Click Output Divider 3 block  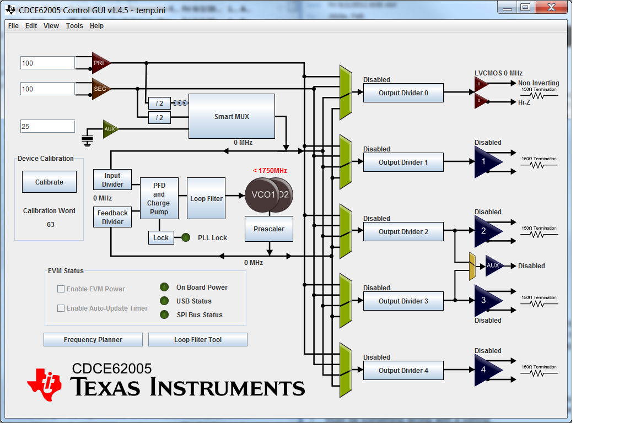[403, 301]
